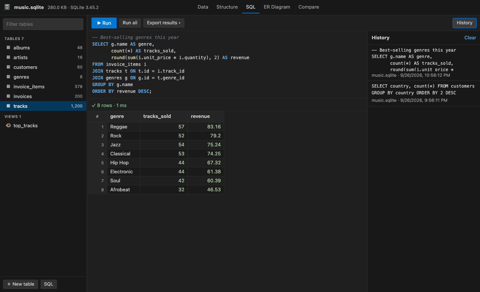Click the artists table icon

(8, 57)
